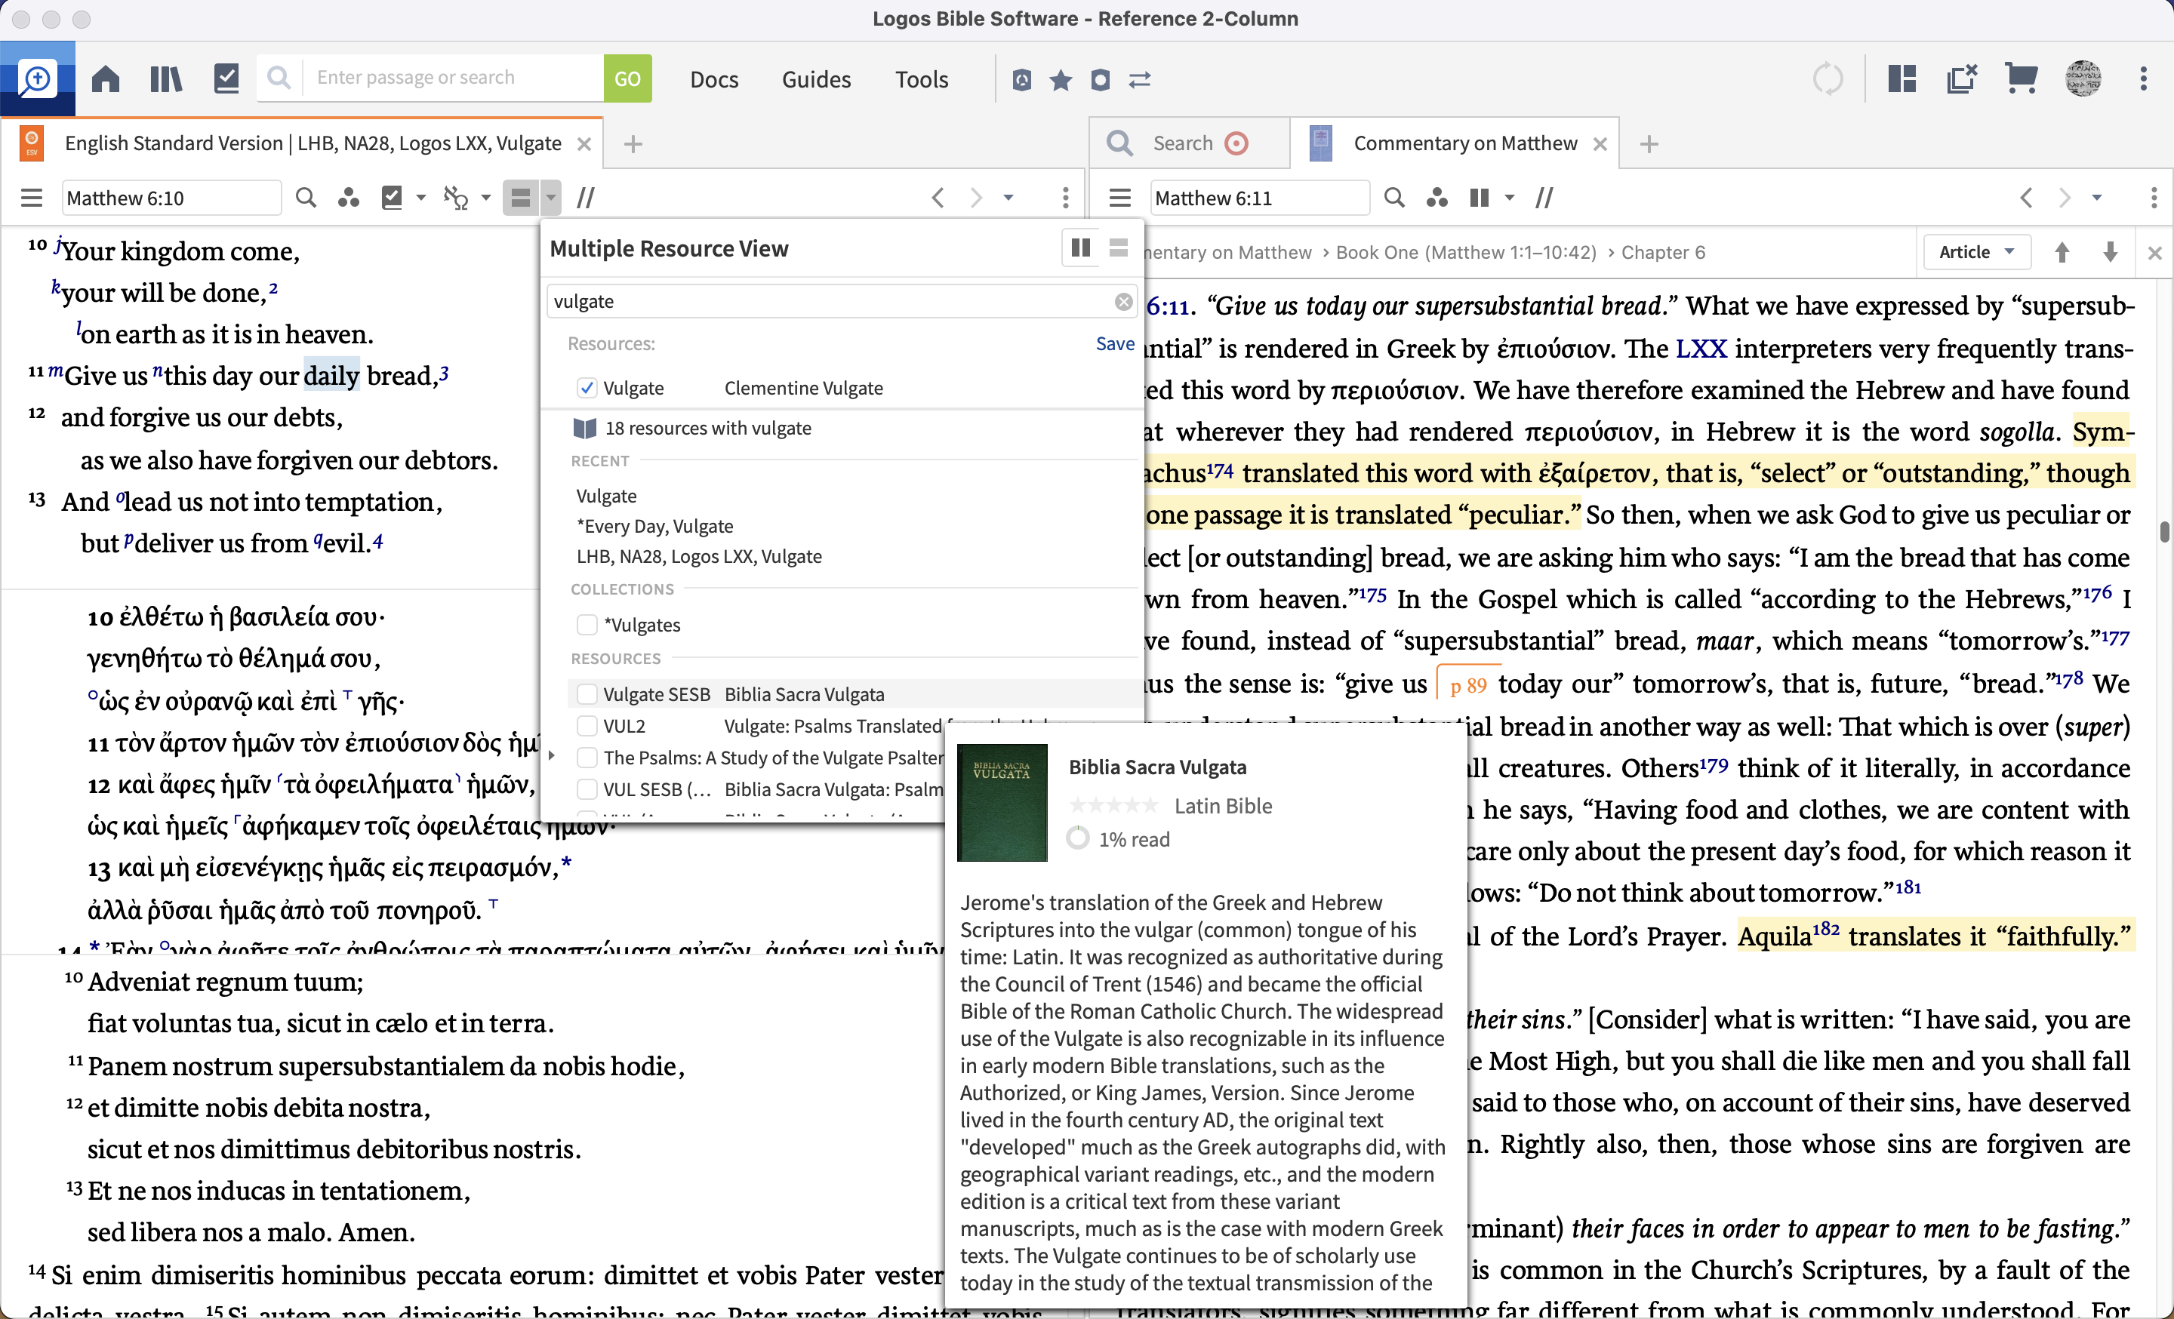Image resolution: width=2174 pixels, height=1319 pixels.
Task: Open the Layouts icon in the top bar
Action: pos(1902,79)
